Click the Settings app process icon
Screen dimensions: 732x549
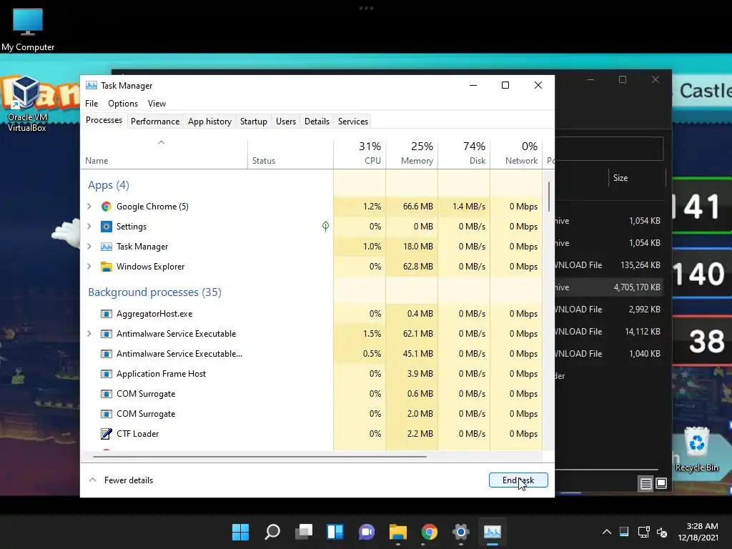pos(107,227)
